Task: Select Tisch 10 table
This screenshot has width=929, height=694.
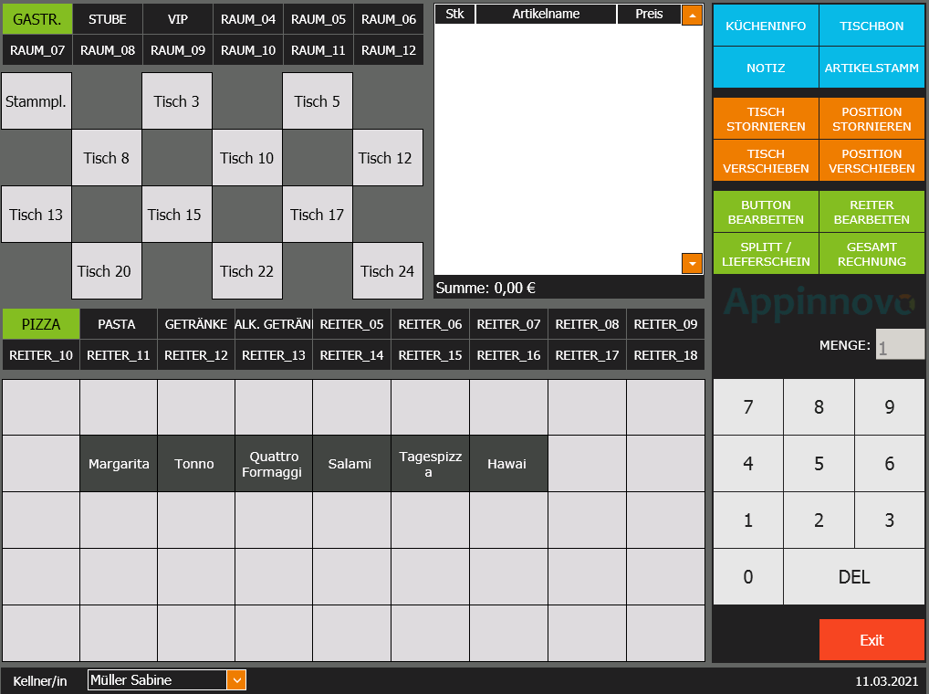Action: 246,158
